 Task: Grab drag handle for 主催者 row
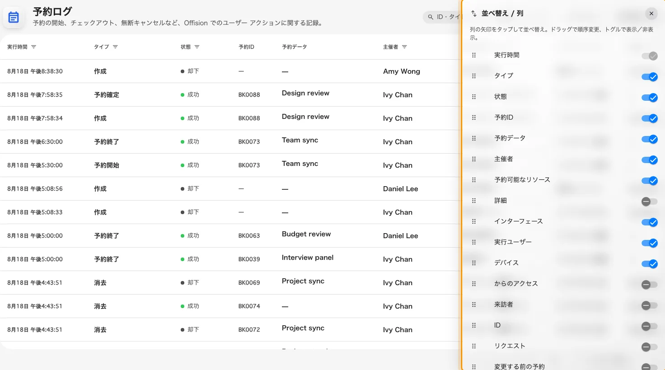coord(474,159)
